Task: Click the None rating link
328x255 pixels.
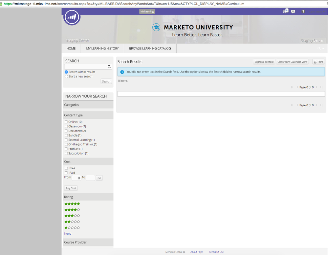Action: pyautogui.click(x=68, y=233)
